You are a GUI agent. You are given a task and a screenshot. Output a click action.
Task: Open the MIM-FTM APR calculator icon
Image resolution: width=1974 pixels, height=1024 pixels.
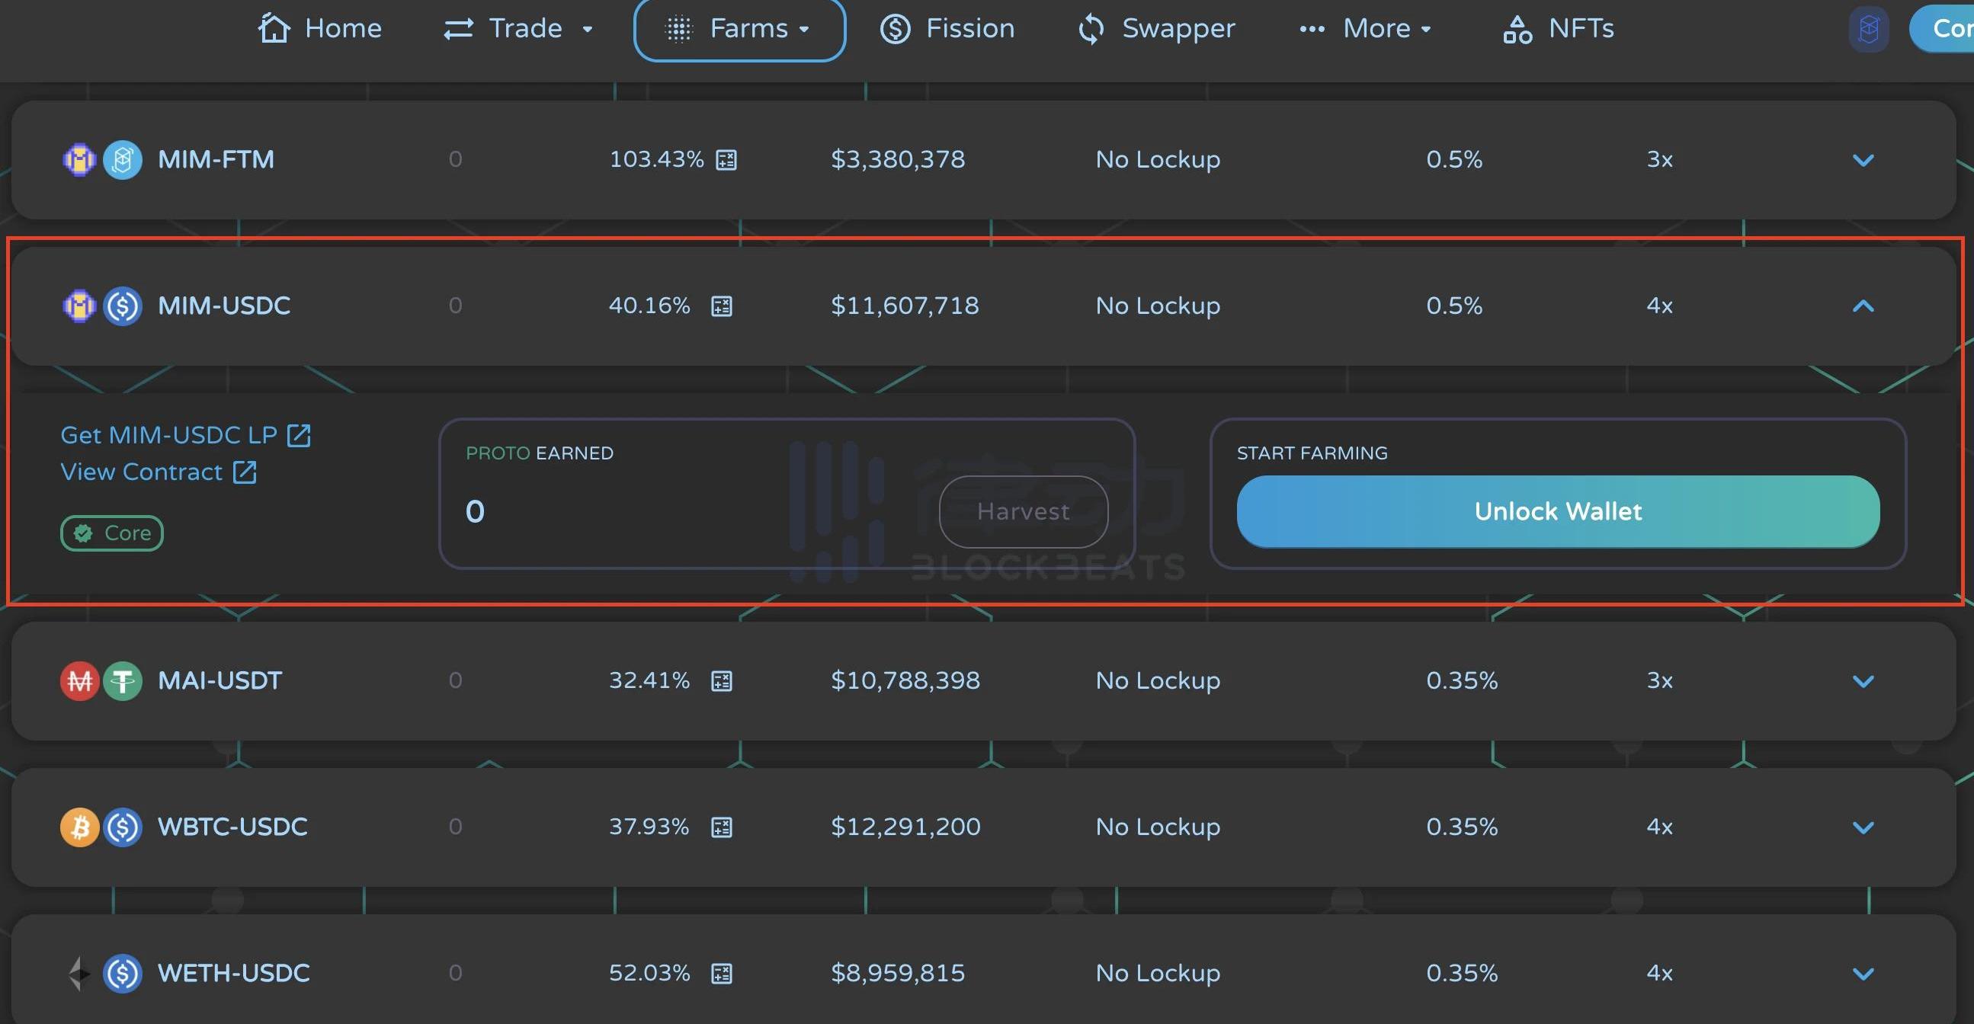(x=726, y=160)
